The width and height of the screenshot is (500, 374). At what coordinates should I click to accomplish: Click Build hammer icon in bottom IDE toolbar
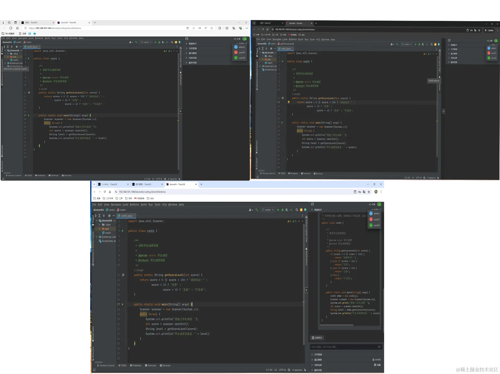[x=257, y=210]
